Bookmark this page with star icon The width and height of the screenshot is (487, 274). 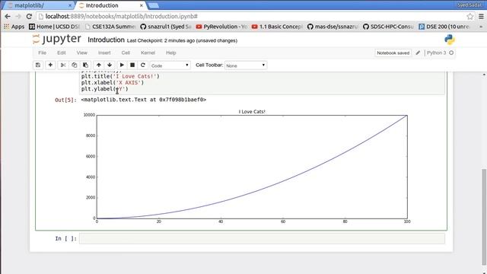click(x=470, y=16)
